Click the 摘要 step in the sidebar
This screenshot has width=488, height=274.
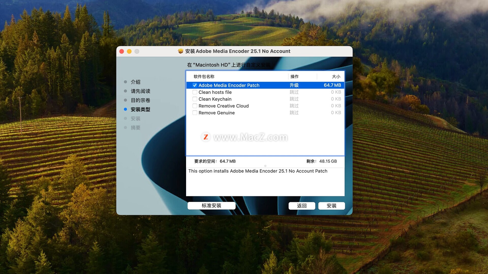[x=135, y=128]
